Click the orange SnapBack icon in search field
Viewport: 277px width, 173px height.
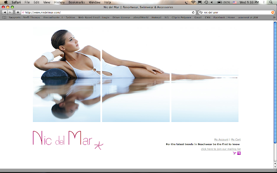(273, 13)
